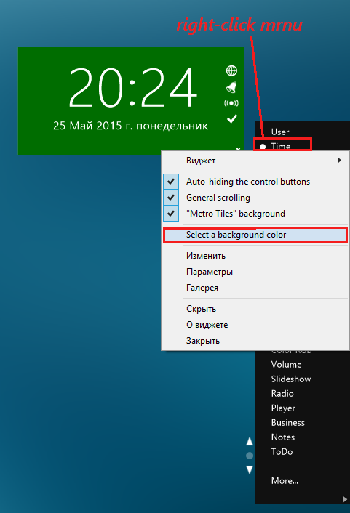Expand the arrow at sidebar bottom corner

coord(344,499)
